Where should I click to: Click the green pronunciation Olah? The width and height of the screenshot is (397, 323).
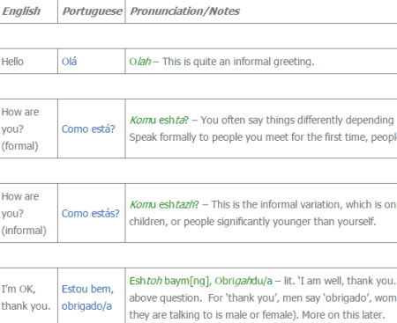(140, 62)
